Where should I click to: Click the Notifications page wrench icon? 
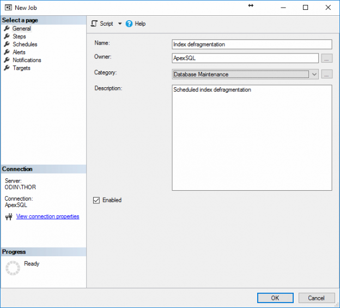tap(7, 60)
